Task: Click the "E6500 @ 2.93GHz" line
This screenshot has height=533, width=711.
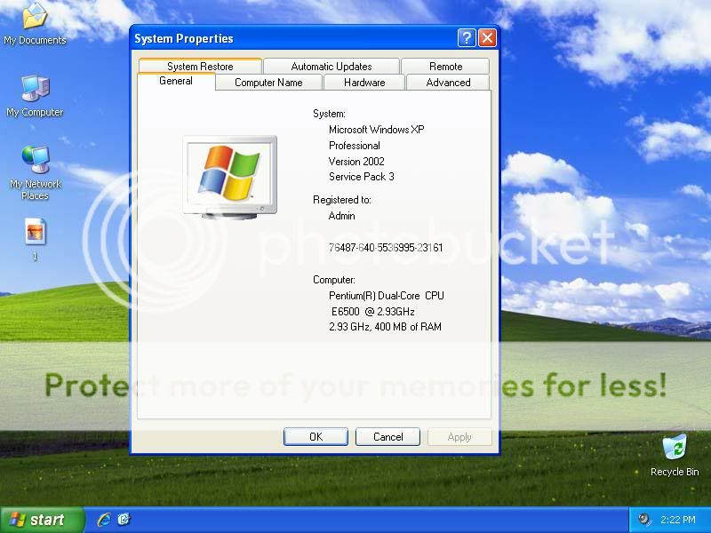Action: pos(372,312)
